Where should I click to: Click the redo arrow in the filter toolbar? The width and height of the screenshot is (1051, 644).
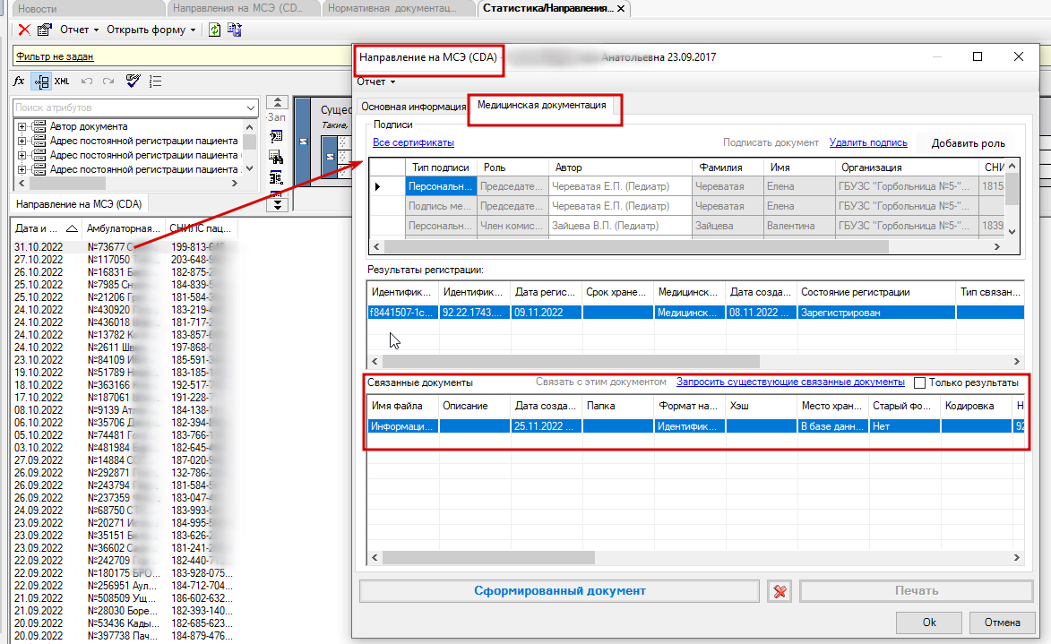[108, 82]
